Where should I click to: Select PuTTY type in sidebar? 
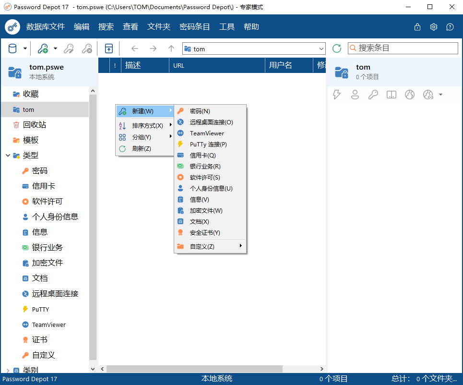click(40, 309)
